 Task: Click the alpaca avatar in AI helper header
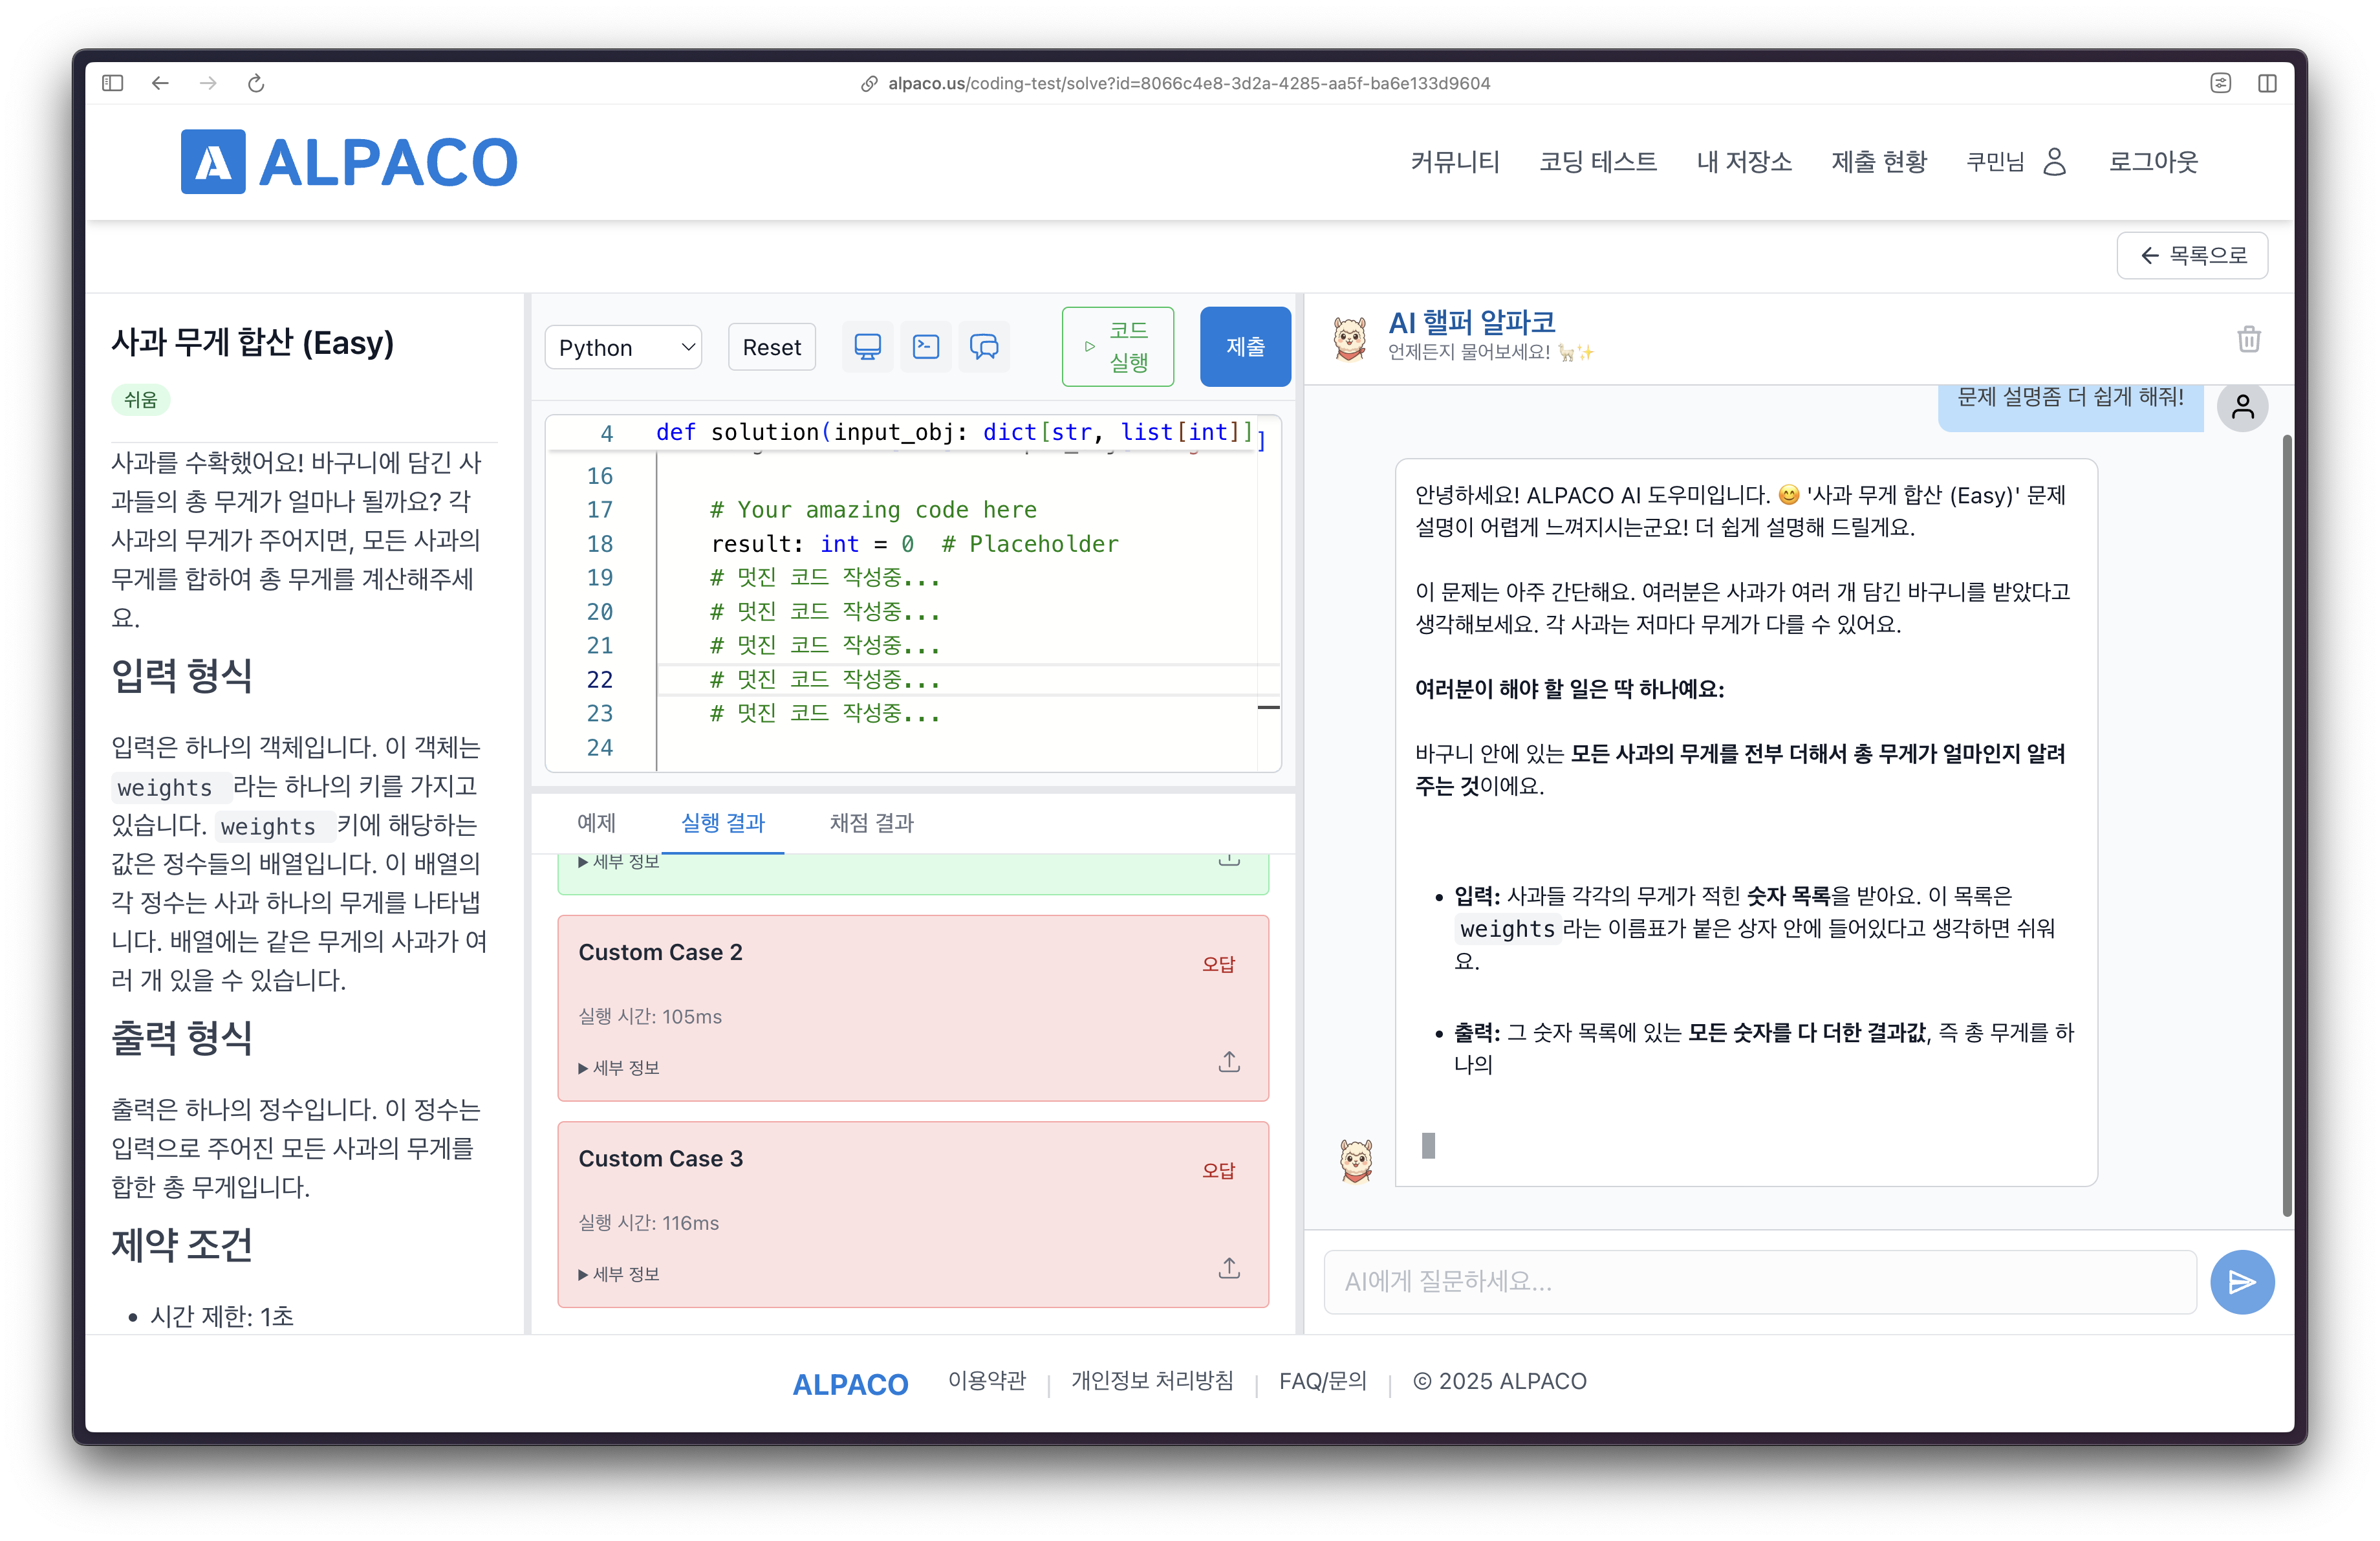click(1350, 339)
